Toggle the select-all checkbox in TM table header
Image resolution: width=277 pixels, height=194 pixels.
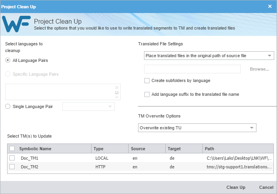click(x=12, y=149)
